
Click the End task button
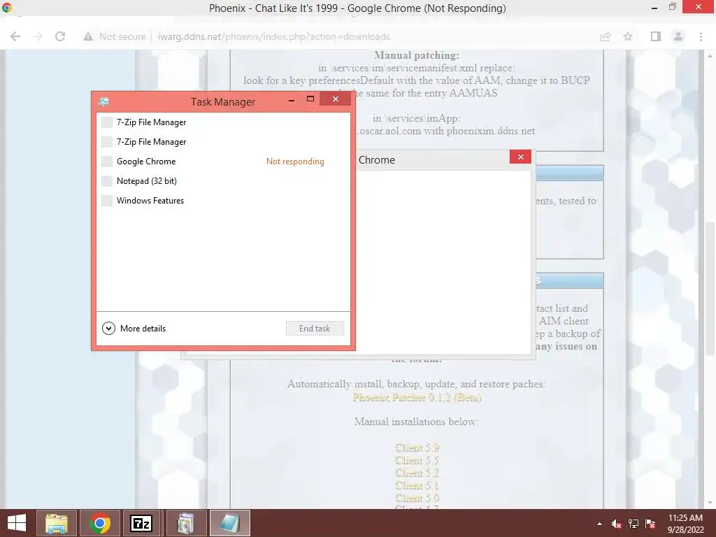(315, 329)
